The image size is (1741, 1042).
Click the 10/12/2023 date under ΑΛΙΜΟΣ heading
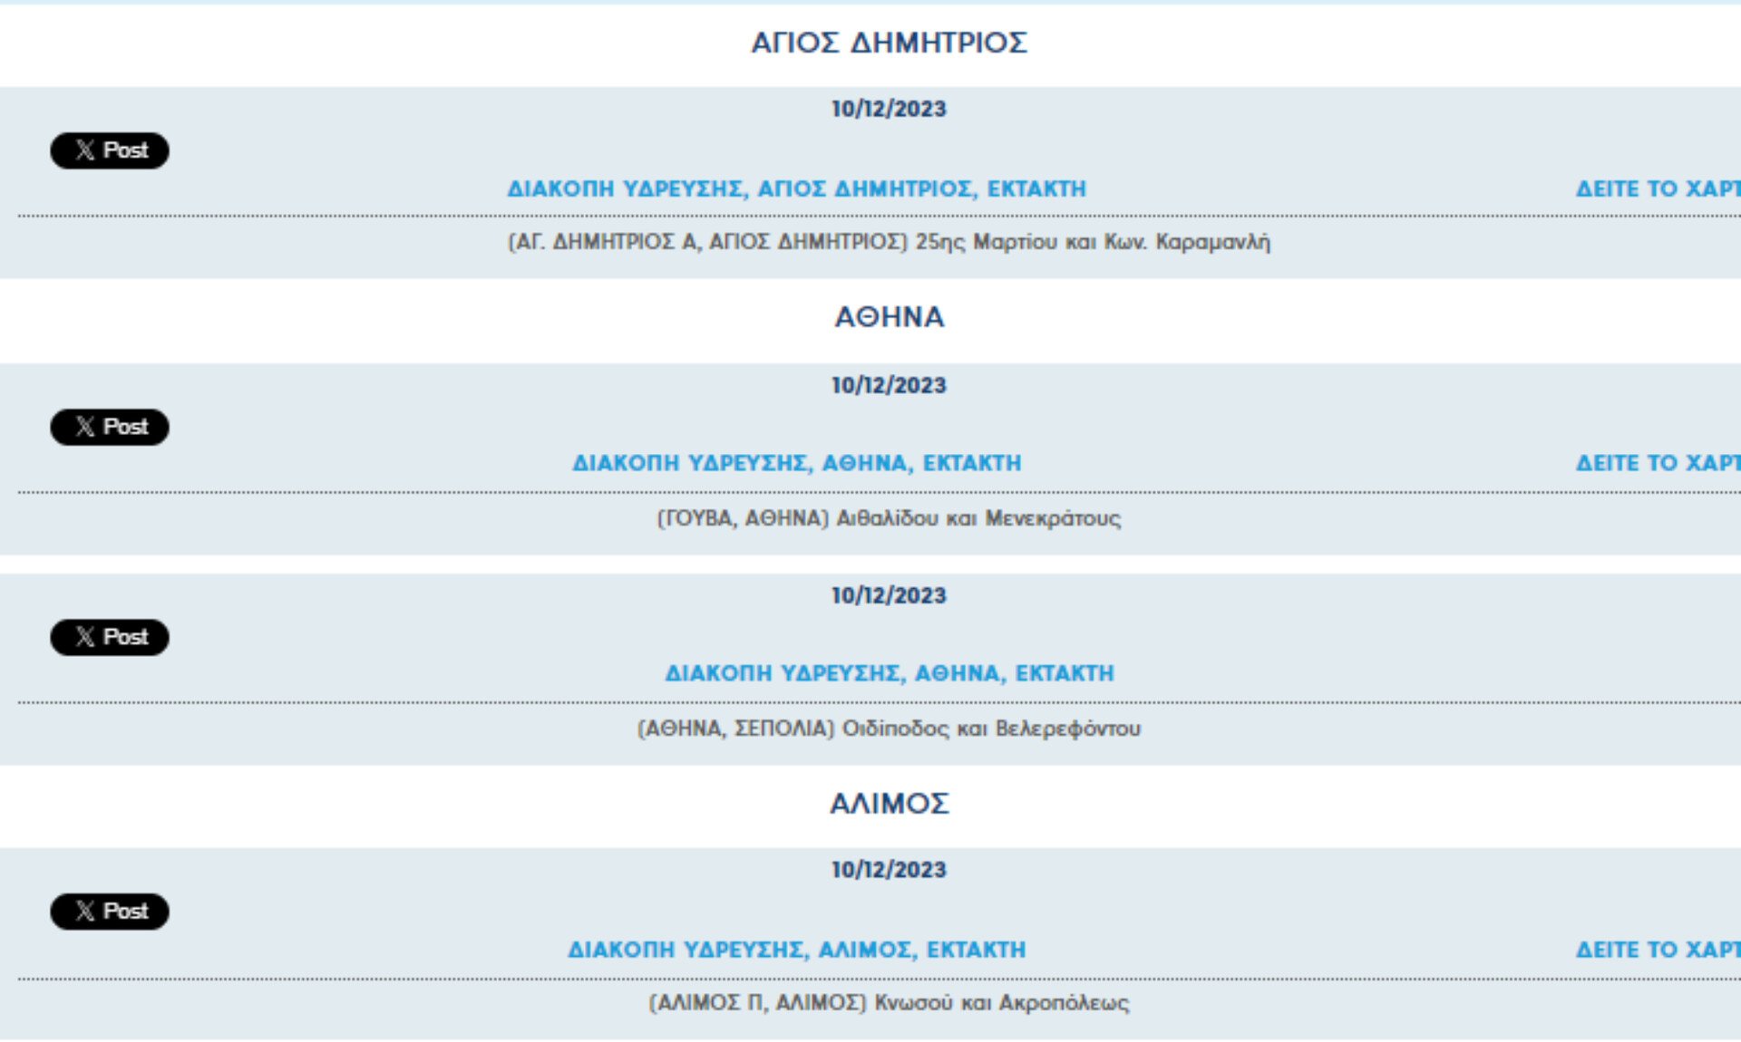890,870
